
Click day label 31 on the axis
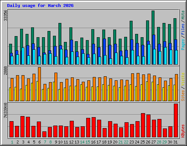click(175, 142)
